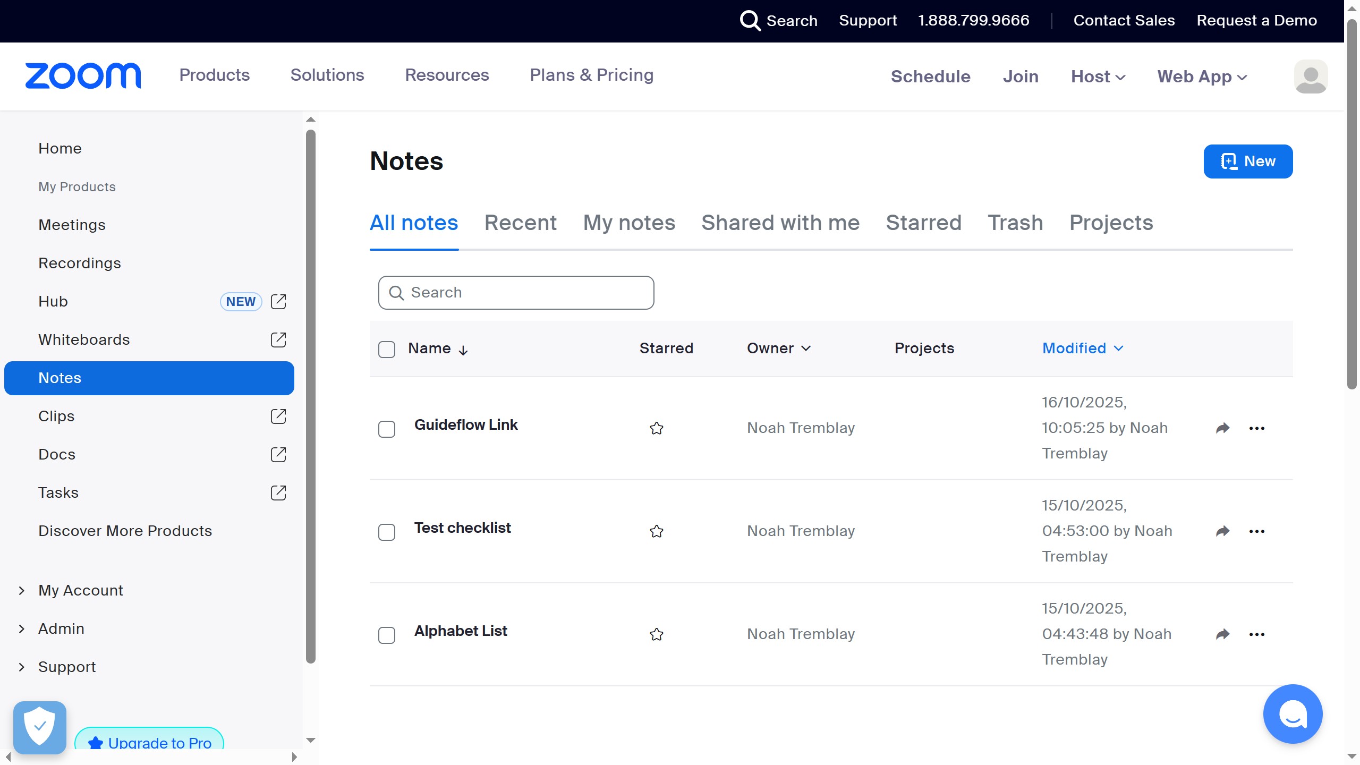1360x765 pixels.
Task: Switch to the Recent tab
Action: [x=521, y=223]
